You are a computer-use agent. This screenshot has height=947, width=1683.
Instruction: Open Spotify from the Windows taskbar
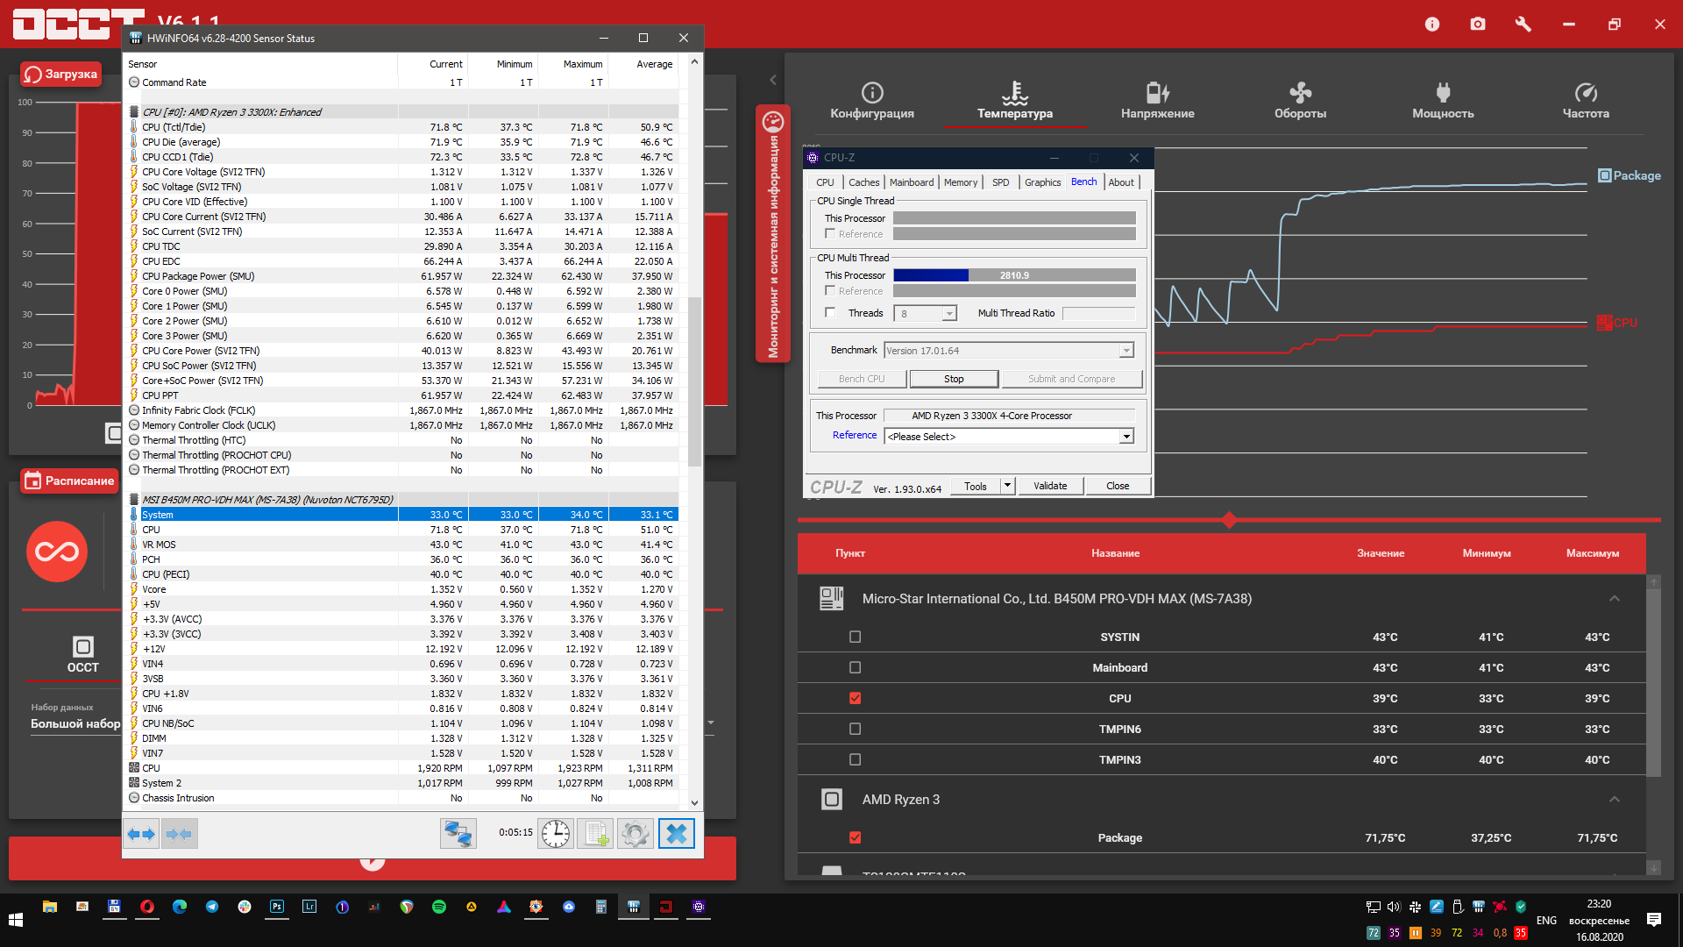click(439, 908)
